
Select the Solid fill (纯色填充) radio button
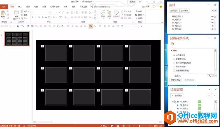pos(174,55)
